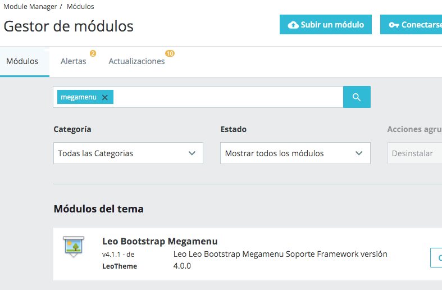Image resolution: width=442 pixels, height=290 pixels.
Task: Open the Alertas tab
Action: point(73,61)
